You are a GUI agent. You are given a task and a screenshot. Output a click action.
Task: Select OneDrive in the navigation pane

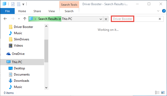pyautogui.click(x=18, y=54)
